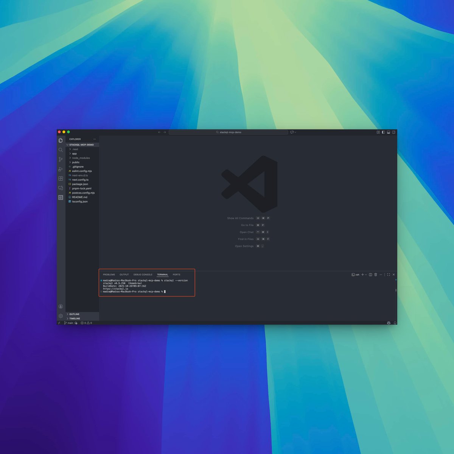This screenshot has width=454, height=454.
Task: Click the new terminal plus icon
Action: [362, 275]
